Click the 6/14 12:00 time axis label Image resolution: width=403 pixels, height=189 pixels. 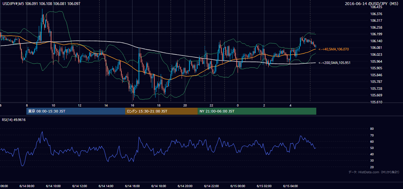pos(79,186)
